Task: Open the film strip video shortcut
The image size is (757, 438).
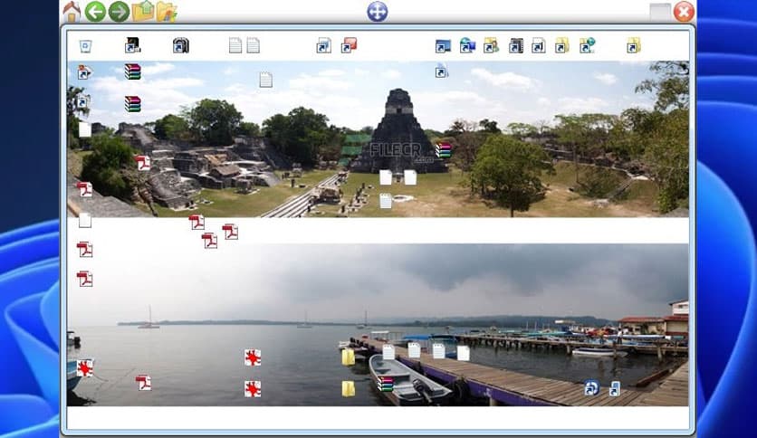Action: [x=516, y=46]
